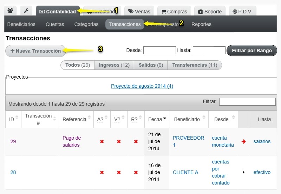This screenshot has width=281, height=194.
Task: Sort by Beneficiario column
Action: (189, 119)
